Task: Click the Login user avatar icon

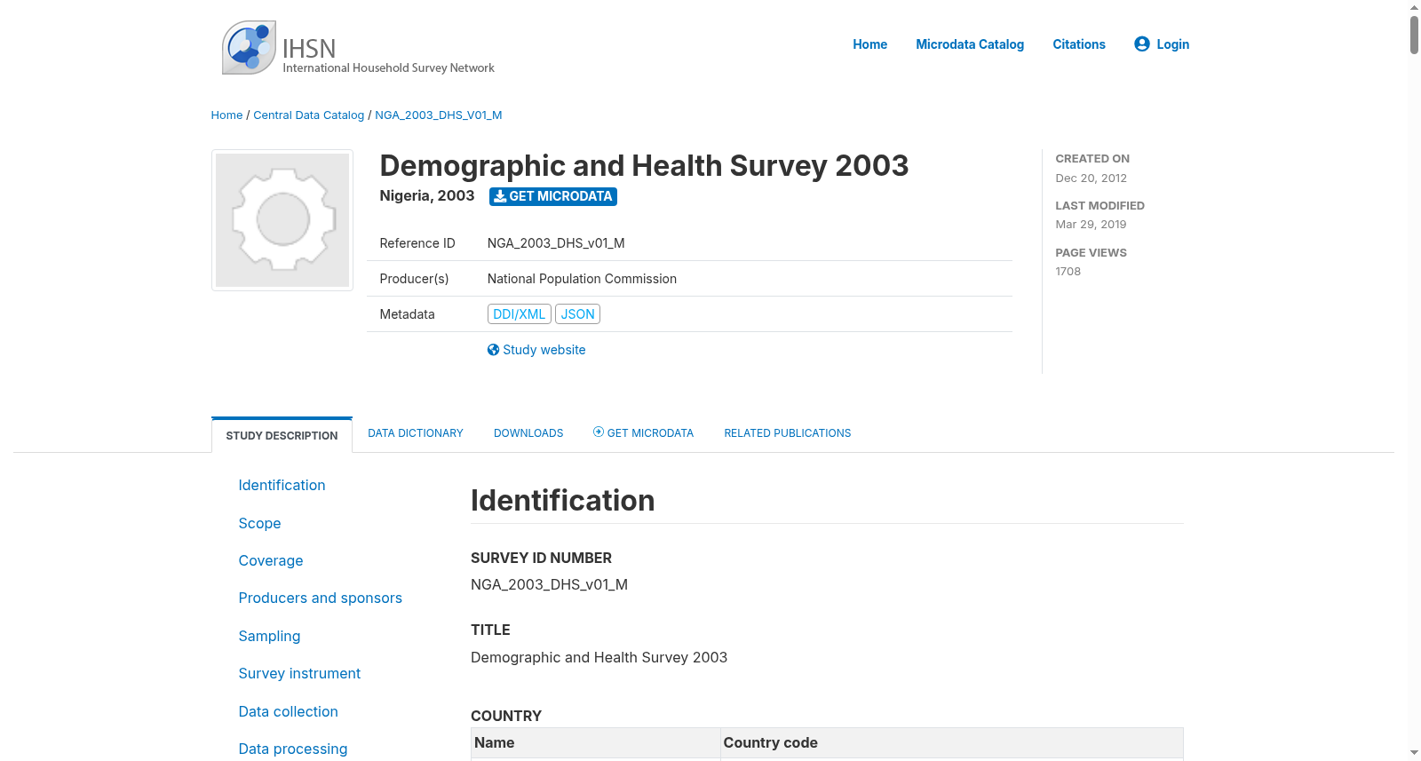Action: (x=1142, y=44)
